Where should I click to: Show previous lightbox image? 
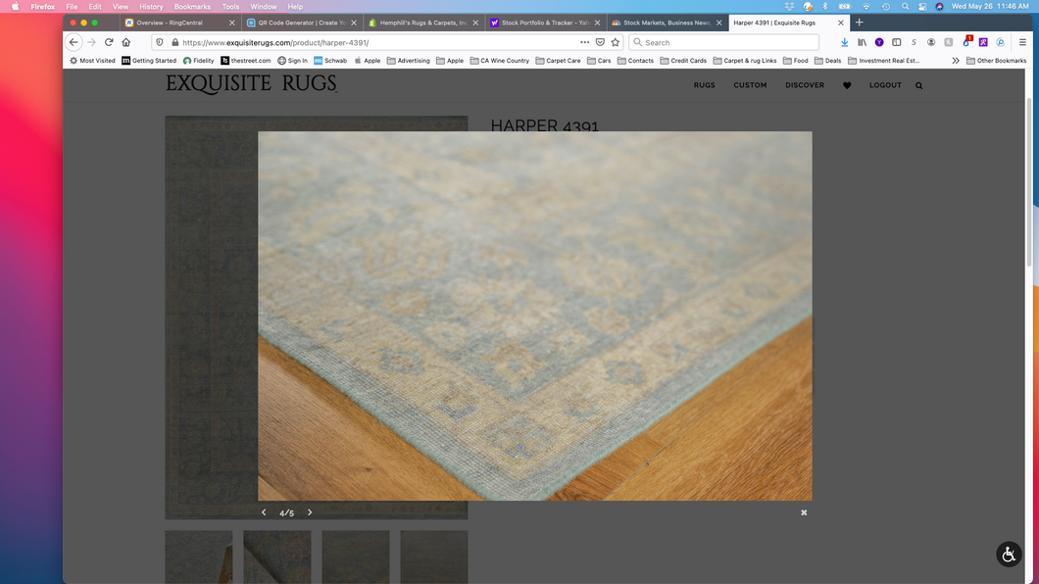(264, 512)
